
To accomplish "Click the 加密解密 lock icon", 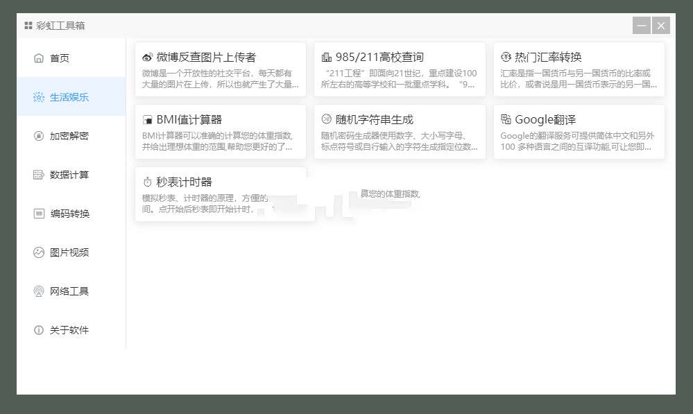I will click(38, 136).
